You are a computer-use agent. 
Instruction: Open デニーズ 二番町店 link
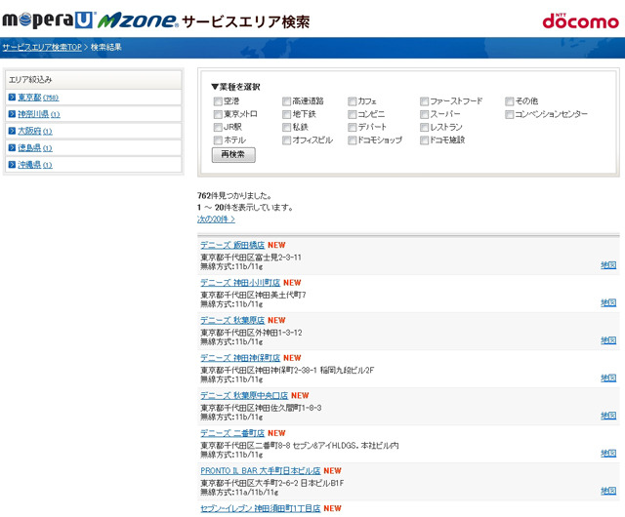tap(232, 433)
